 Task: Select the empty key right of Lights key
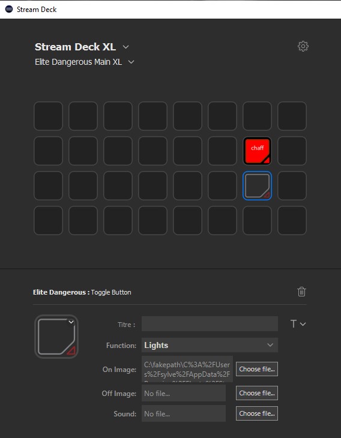292,186
